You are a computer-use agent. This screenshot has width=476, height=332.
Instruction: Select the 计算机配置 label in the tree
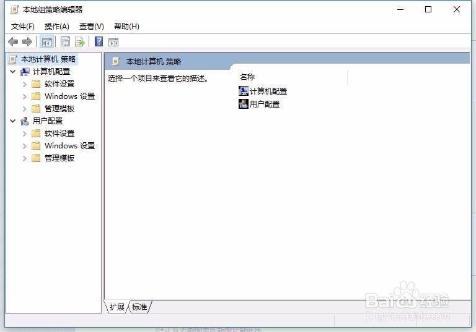coord(51,72)
